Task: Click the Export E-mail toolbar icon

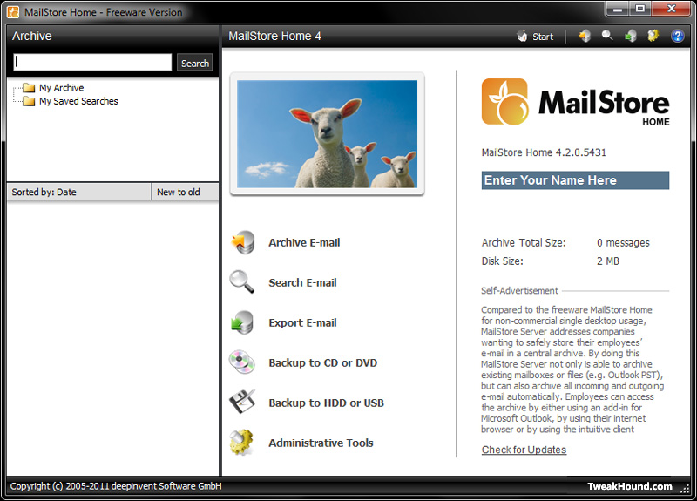Action: pos(630,36)
